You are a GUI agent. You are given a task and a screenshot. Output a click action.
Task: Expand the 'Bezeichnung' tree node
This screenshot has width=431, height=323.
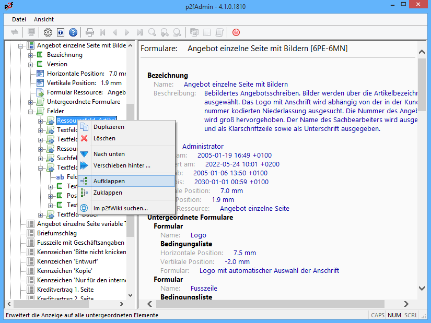[x=31, y=55]
